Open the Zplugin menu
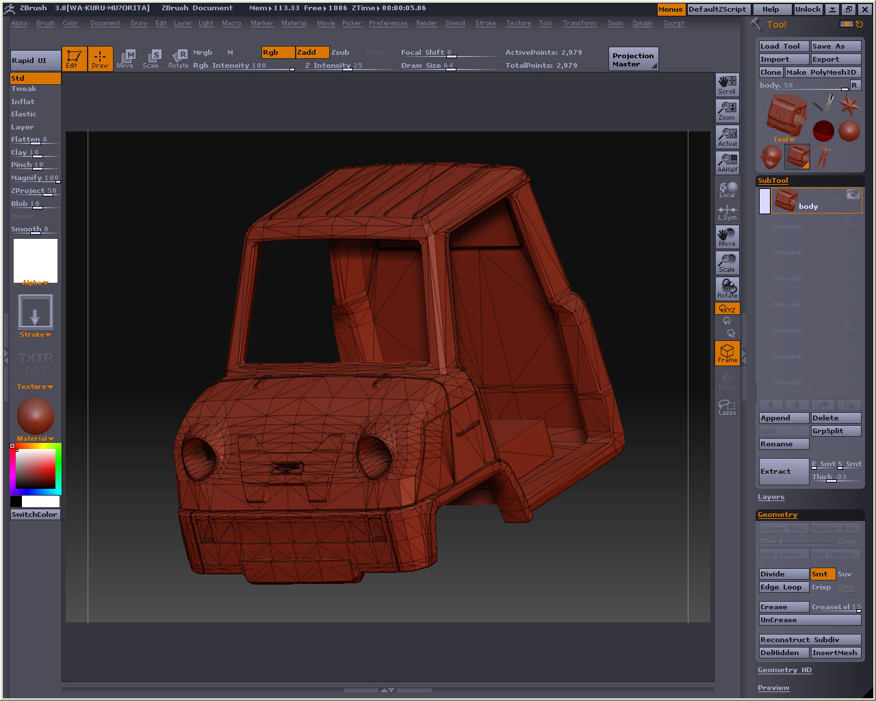 (642, 23)
